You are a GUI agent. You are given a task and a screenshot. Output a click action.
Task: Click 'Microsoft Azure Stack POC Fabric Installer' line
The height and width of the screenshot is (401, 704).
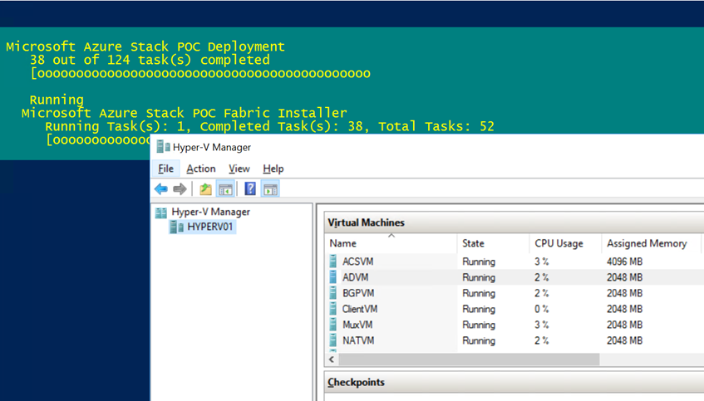pyautogui.click(x=184, y=113)
